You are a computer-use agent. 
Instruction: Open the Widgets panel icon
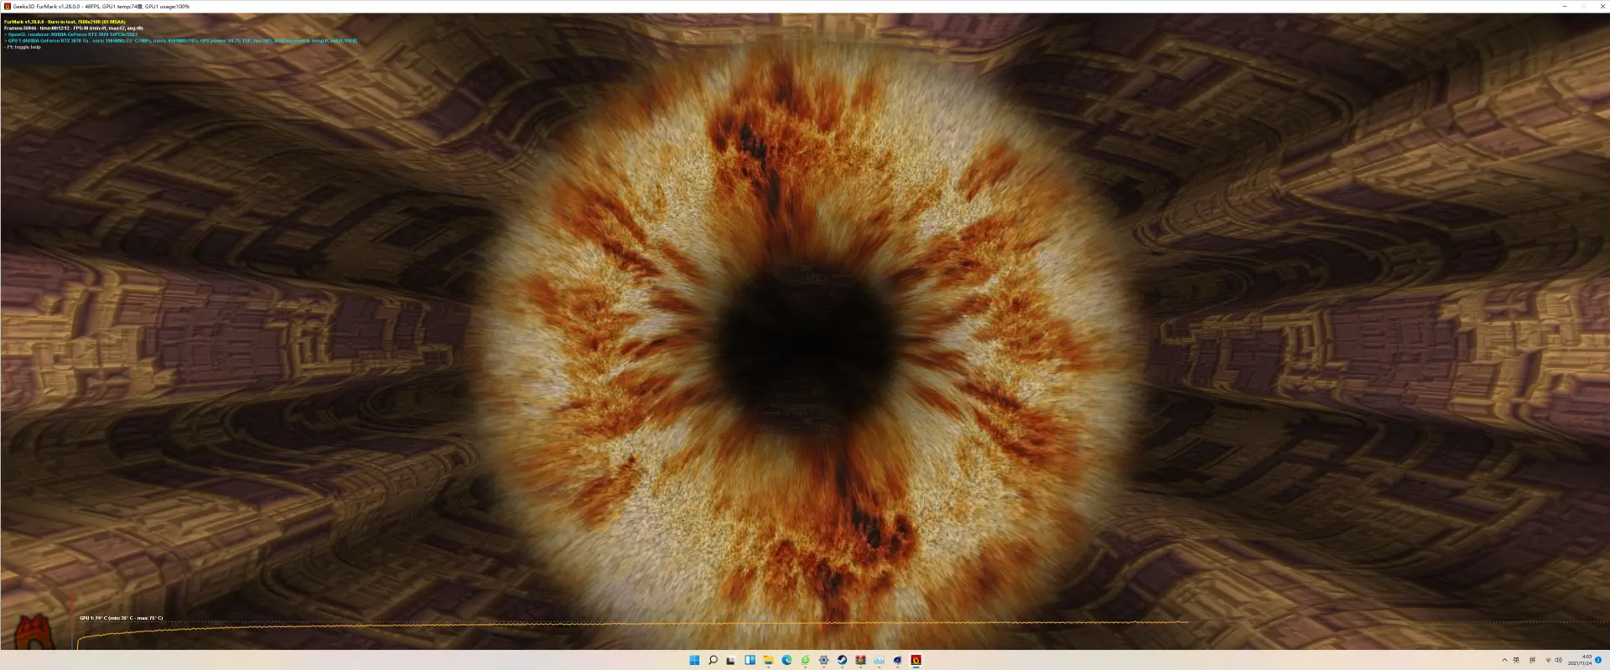point(750,661)
